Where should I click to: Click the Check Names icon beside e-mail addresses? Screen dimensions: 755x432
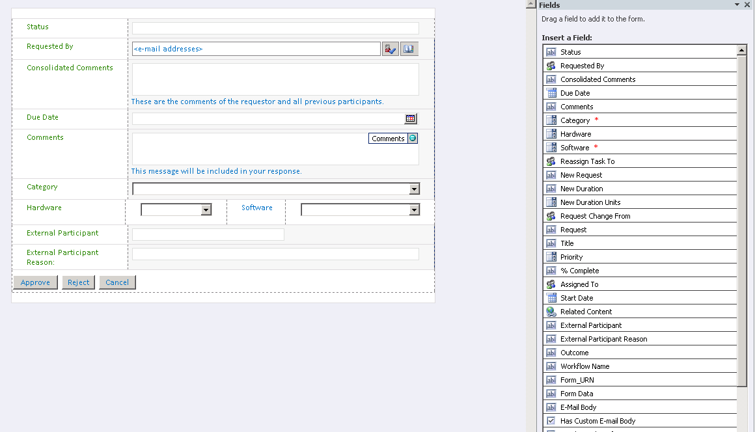click(390, 48)
